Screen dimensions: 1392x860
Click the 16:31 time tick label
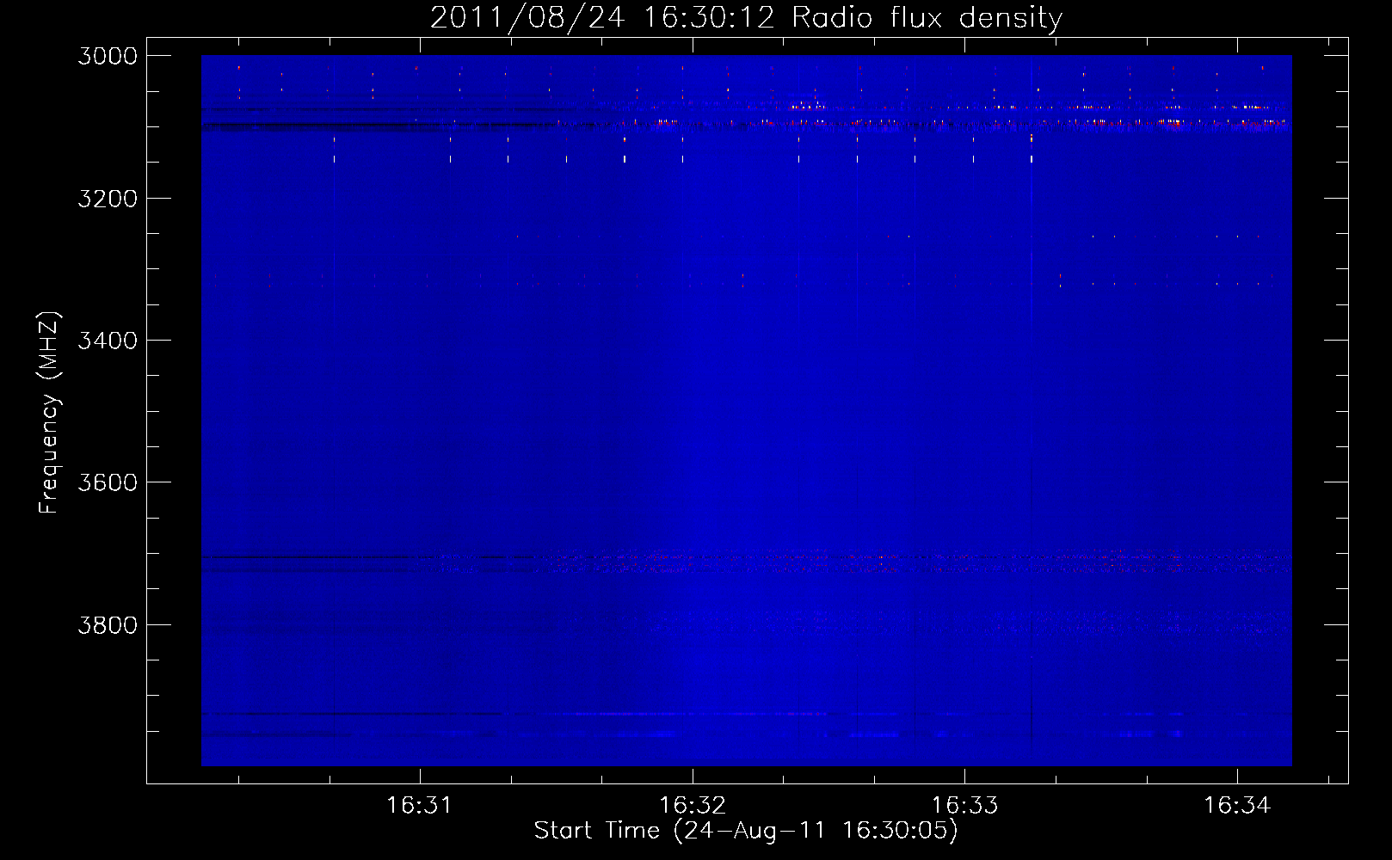point(420,806)
